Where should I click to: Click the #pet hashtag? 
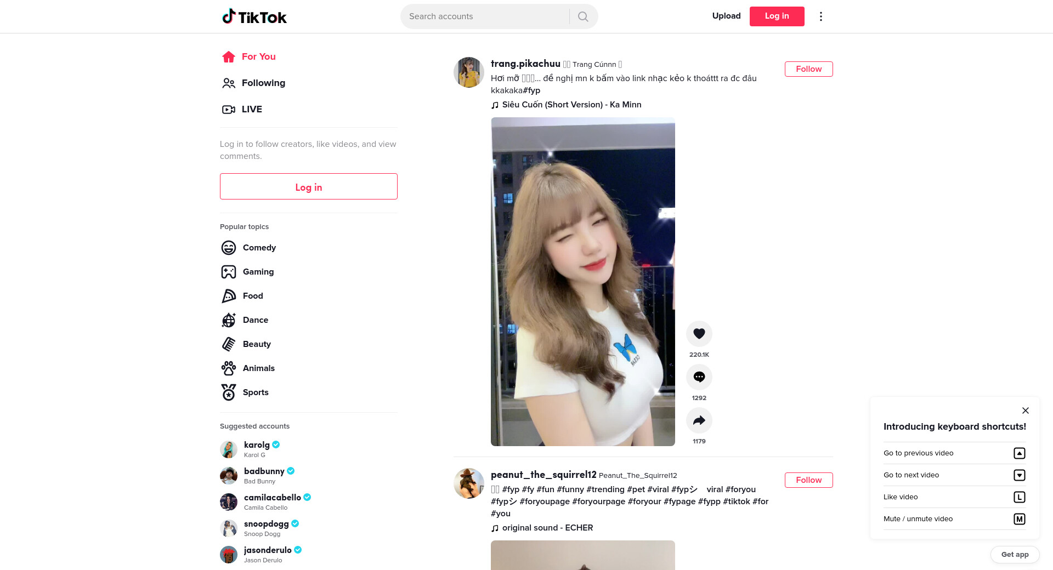point(636,489)
